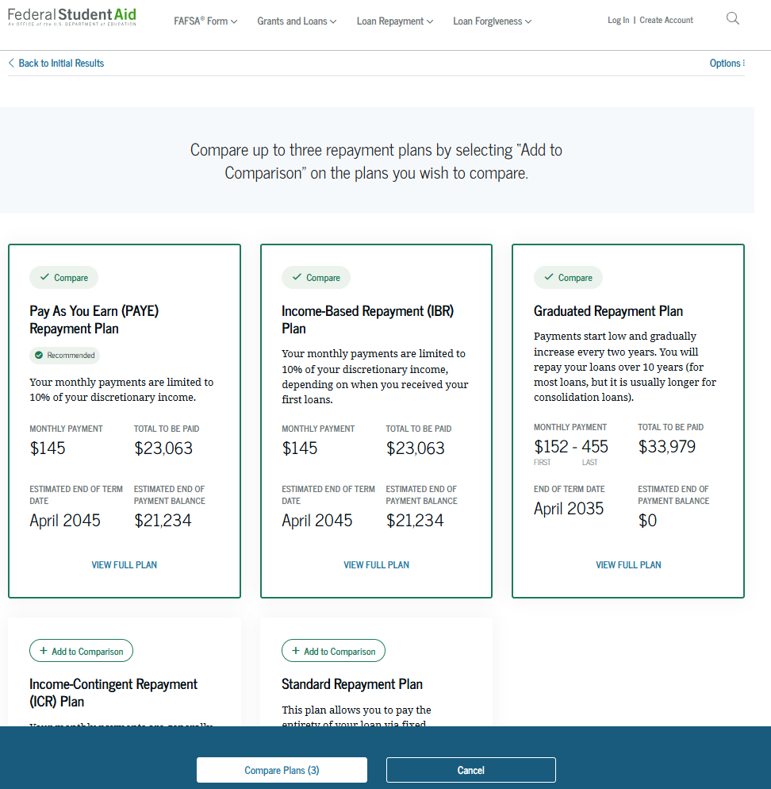Deselect Compare on the IBR plan card
The width and height of the screenshot is (771, 789).
[x=316, y=277]
